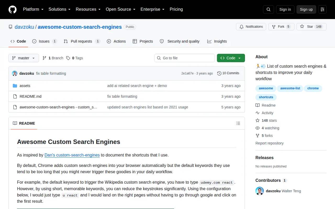Star the repository
The width and height of the screenshot is (335, 209).
[311, 27]
